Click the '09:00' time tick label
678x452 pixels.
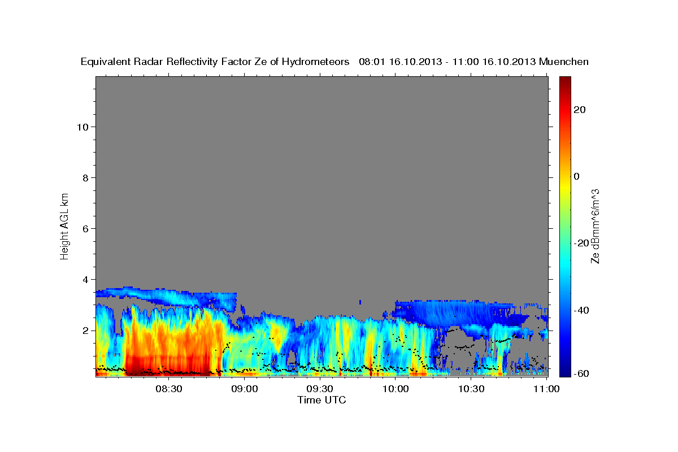click(245, 389)
